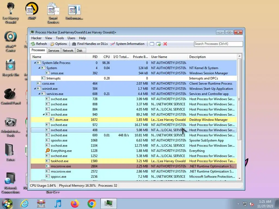Select the Interrupts row
This screenshot has width=279, height=209.
click(x=134, y=78)
